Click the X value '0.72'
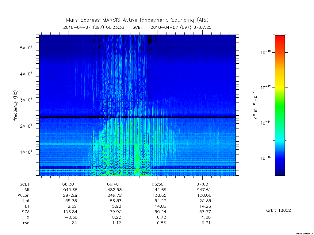Image resolution: width=314 pixels, height=235 pixels. coord(162,218)
